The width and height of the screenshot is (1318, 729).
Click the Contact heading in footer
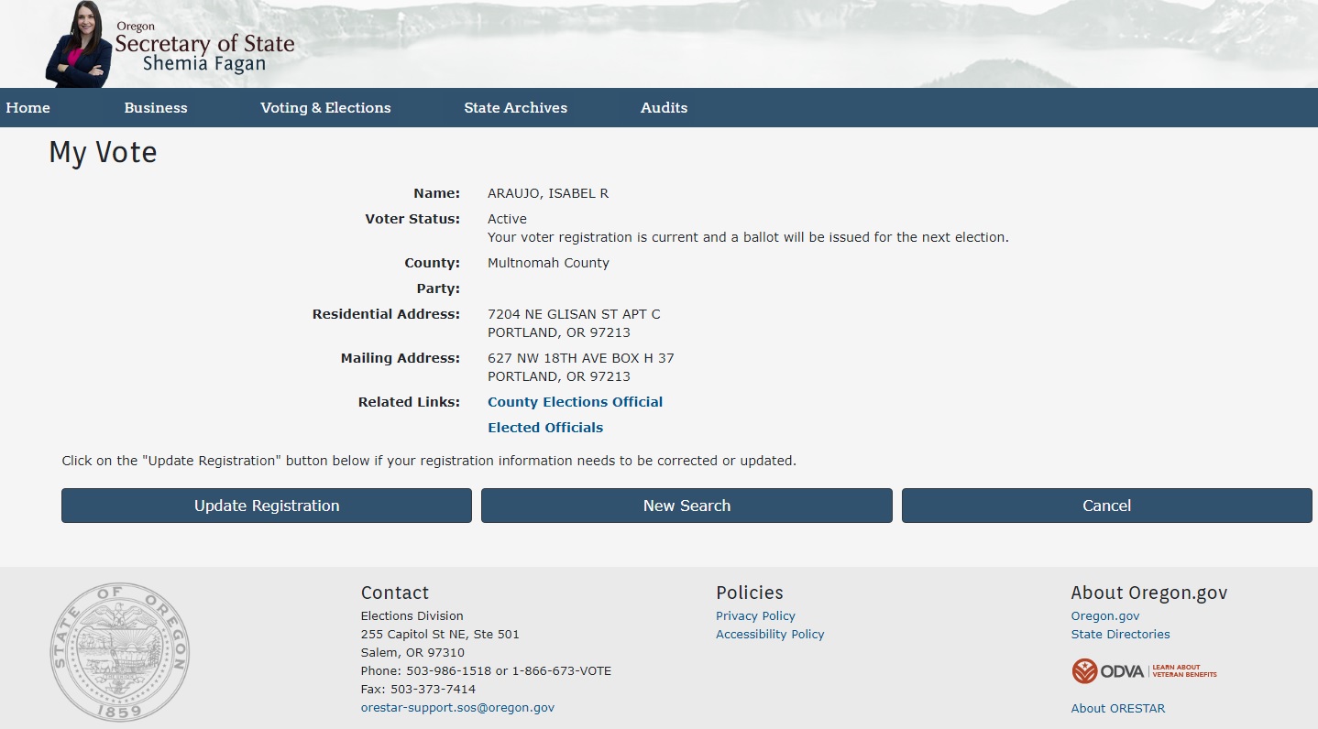(x=395, y=593)
